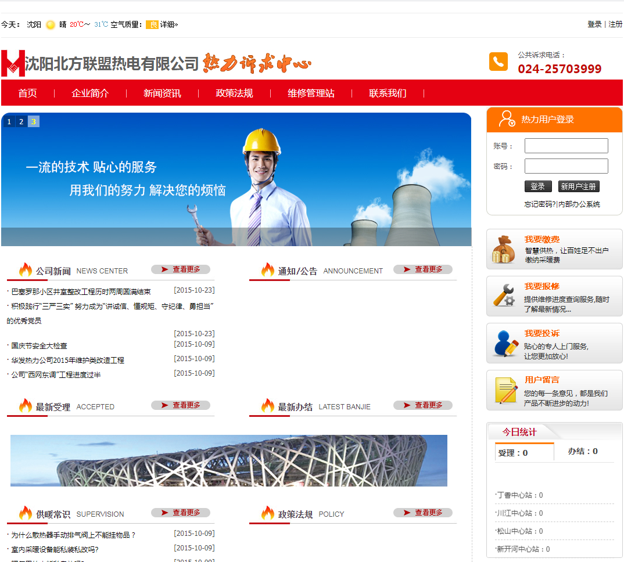Click the 丁香中心站 : 0 entry
The height and width of the screenshot is (562, 624).
pyautogui.click(x=519, y=495)
